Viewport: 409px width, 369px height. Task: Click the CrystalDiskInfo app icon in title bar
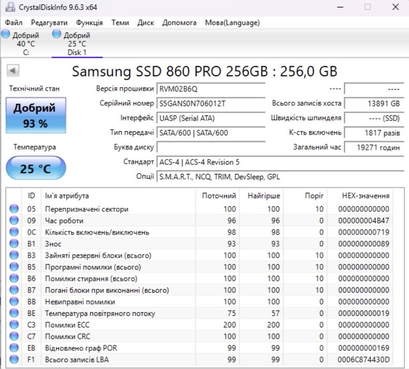pos(10,7)
